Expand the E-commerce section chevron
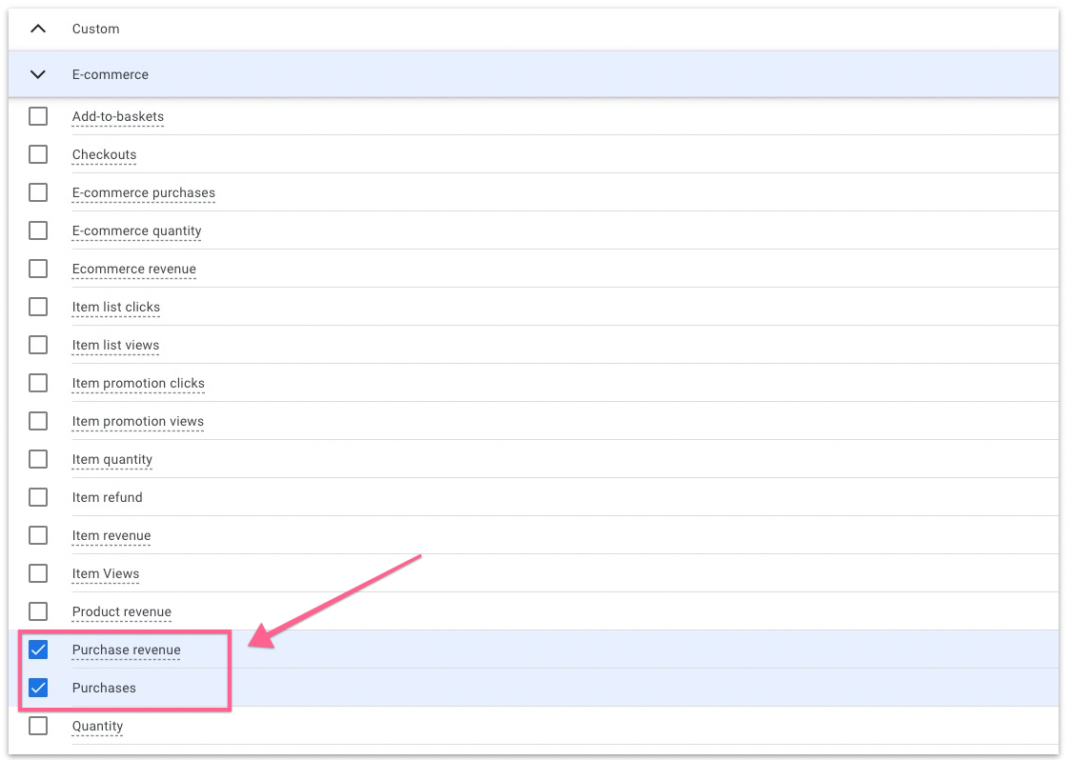 coord(38,74)
